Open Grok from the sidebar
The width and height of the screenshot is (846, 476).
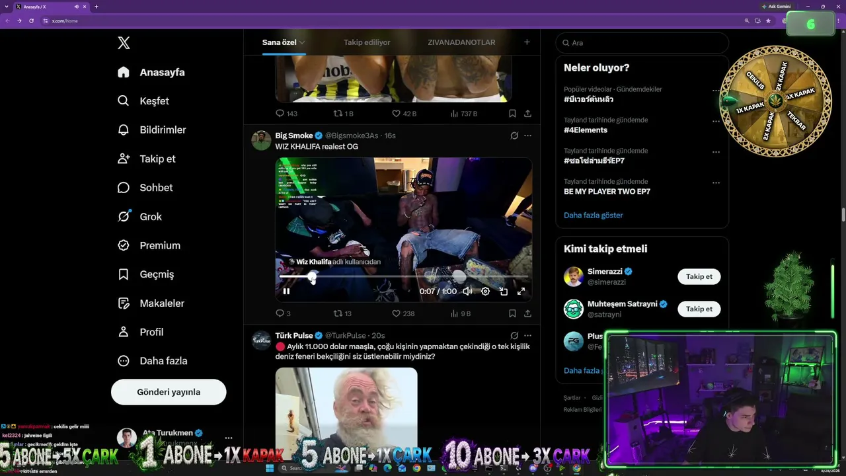coord(140,216)
